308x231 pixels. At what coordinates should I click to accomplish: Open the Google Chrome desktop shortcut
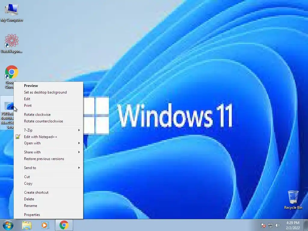pyautogui.click(x=12, y=77)
